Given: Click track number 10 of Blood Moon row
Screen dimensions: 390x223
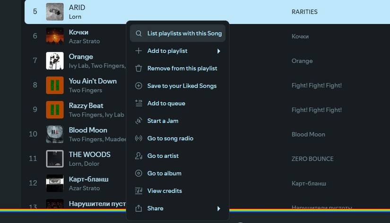Looking at the screenshot, I should pyautogui.click(x=33, y=134).
